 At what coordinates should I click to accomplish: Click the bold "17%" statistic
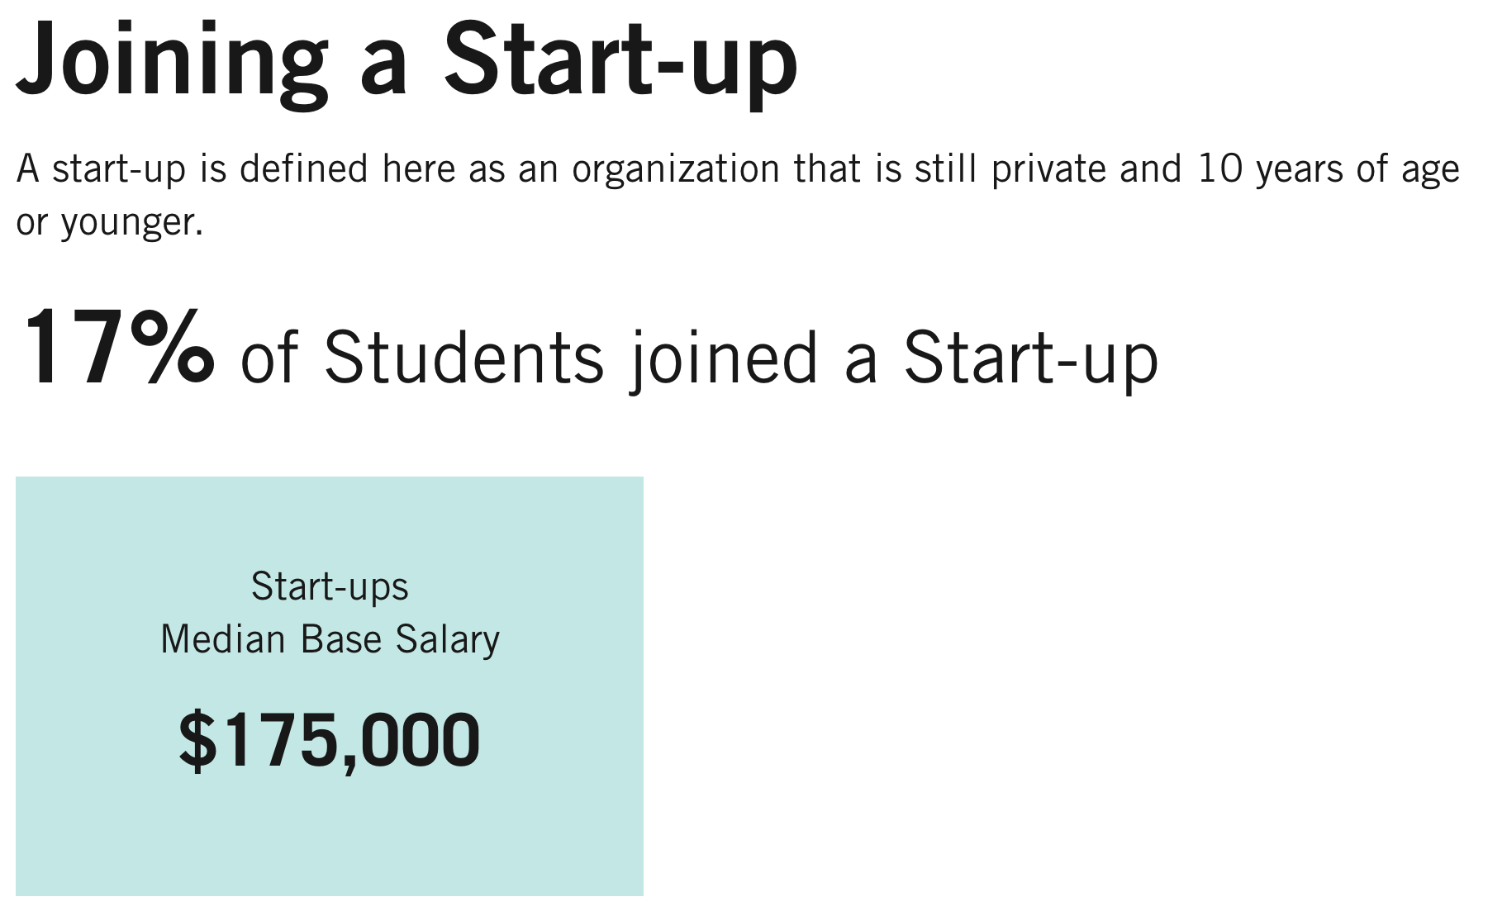(116, 348)
